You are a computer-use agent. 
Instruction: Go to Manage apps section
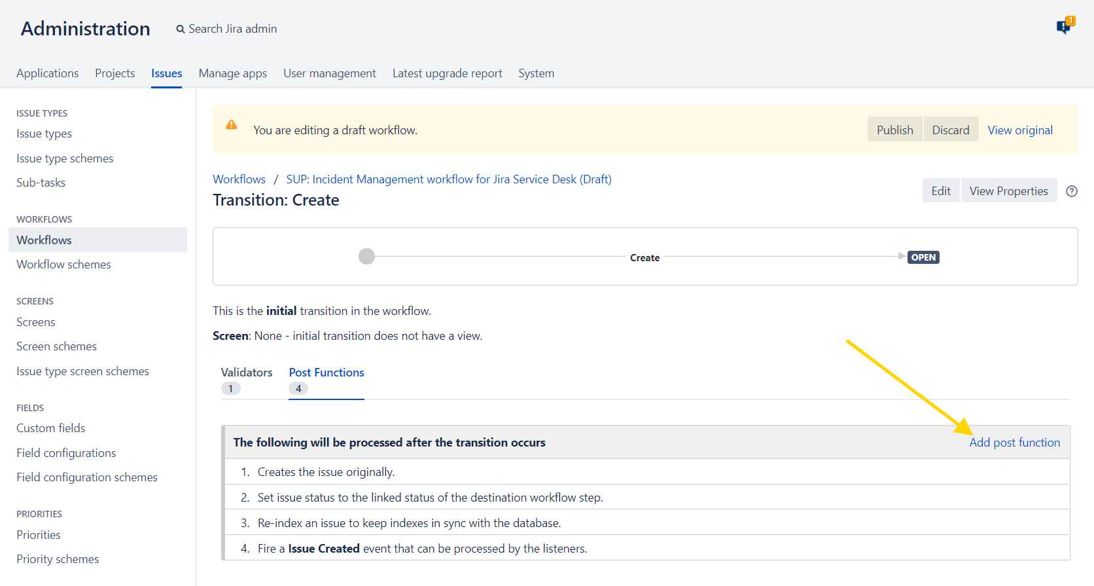click(x=232, y=73)
